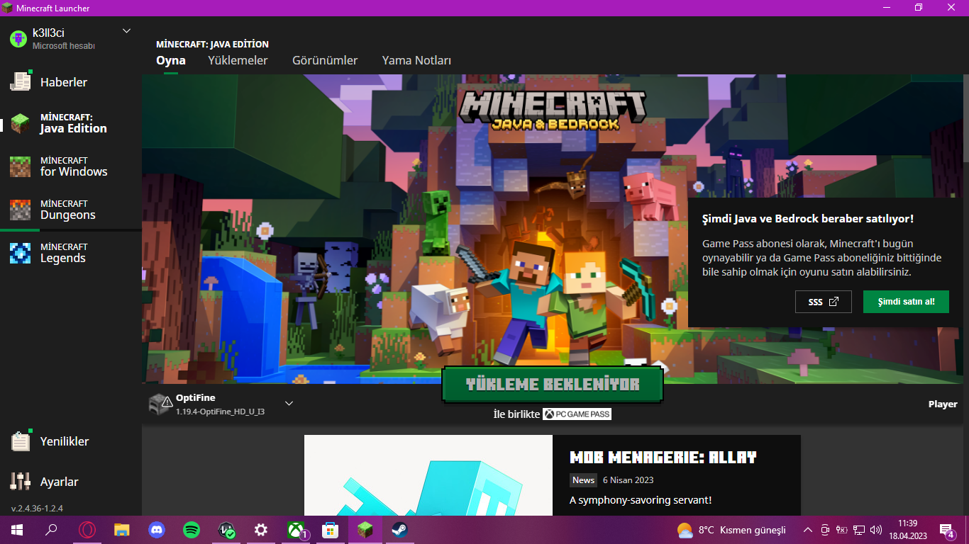This screenshot has width=969, height=544.
Task: Open the Xbox app from the taskbar
Action: pos(297,530)
